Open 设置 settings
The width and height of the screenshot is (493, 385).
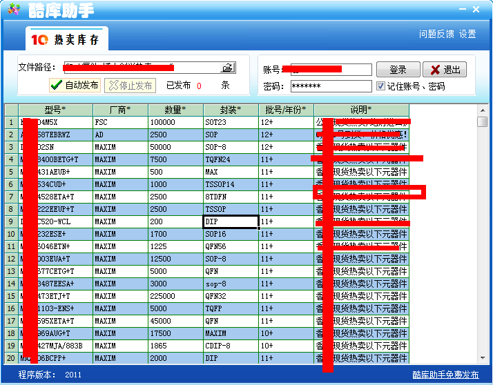[x=467, y=34]
